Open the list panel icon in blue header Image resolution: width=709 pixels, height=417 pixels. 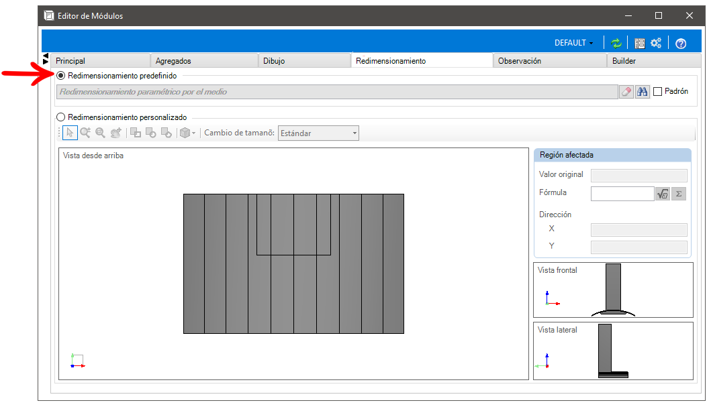pos(639,44)
